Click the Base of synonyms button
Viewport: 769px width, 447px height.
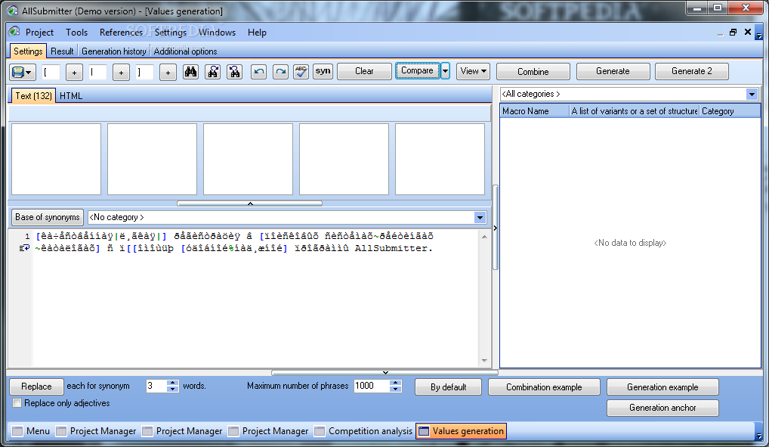[x=47, y=217]
